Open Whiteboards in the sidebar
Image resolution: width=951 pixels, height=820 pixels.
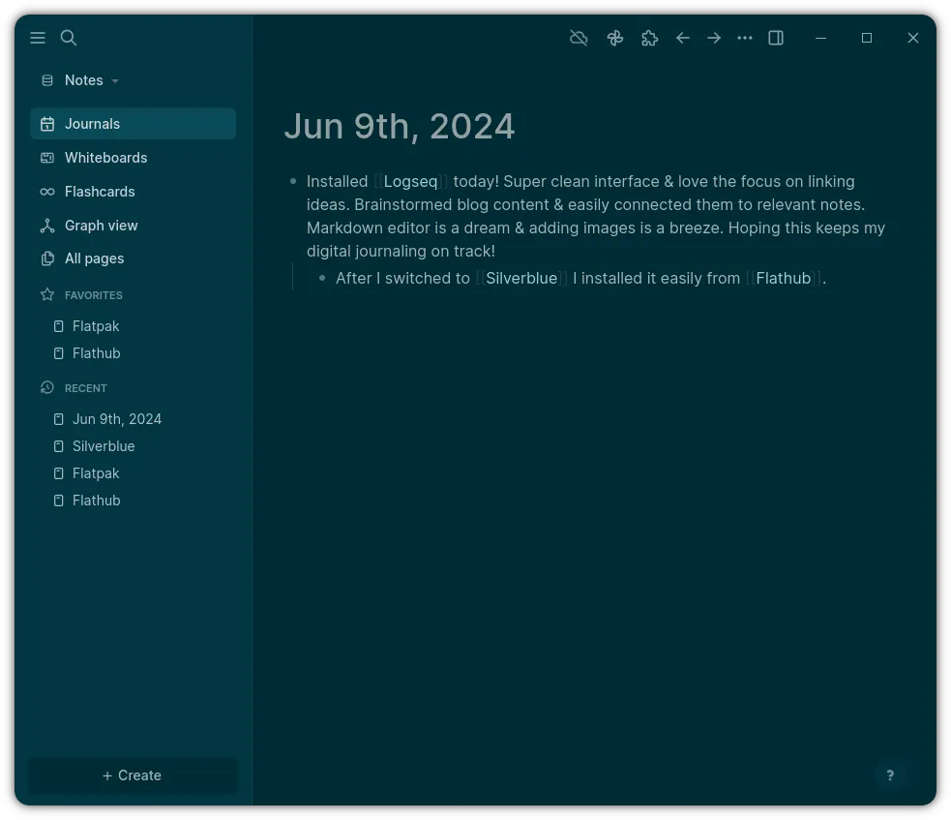tap(105, 158)
